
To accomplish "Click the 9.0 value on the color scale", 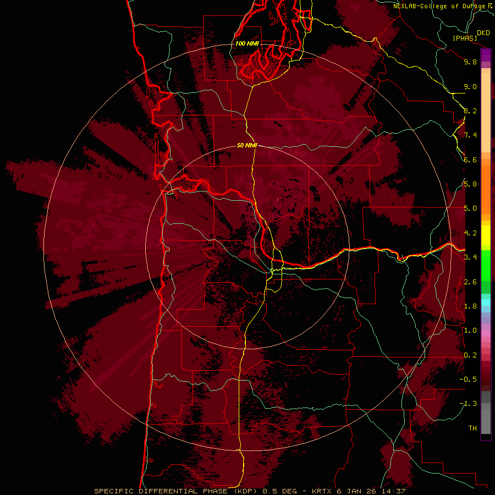I will (x=470, y=86).
